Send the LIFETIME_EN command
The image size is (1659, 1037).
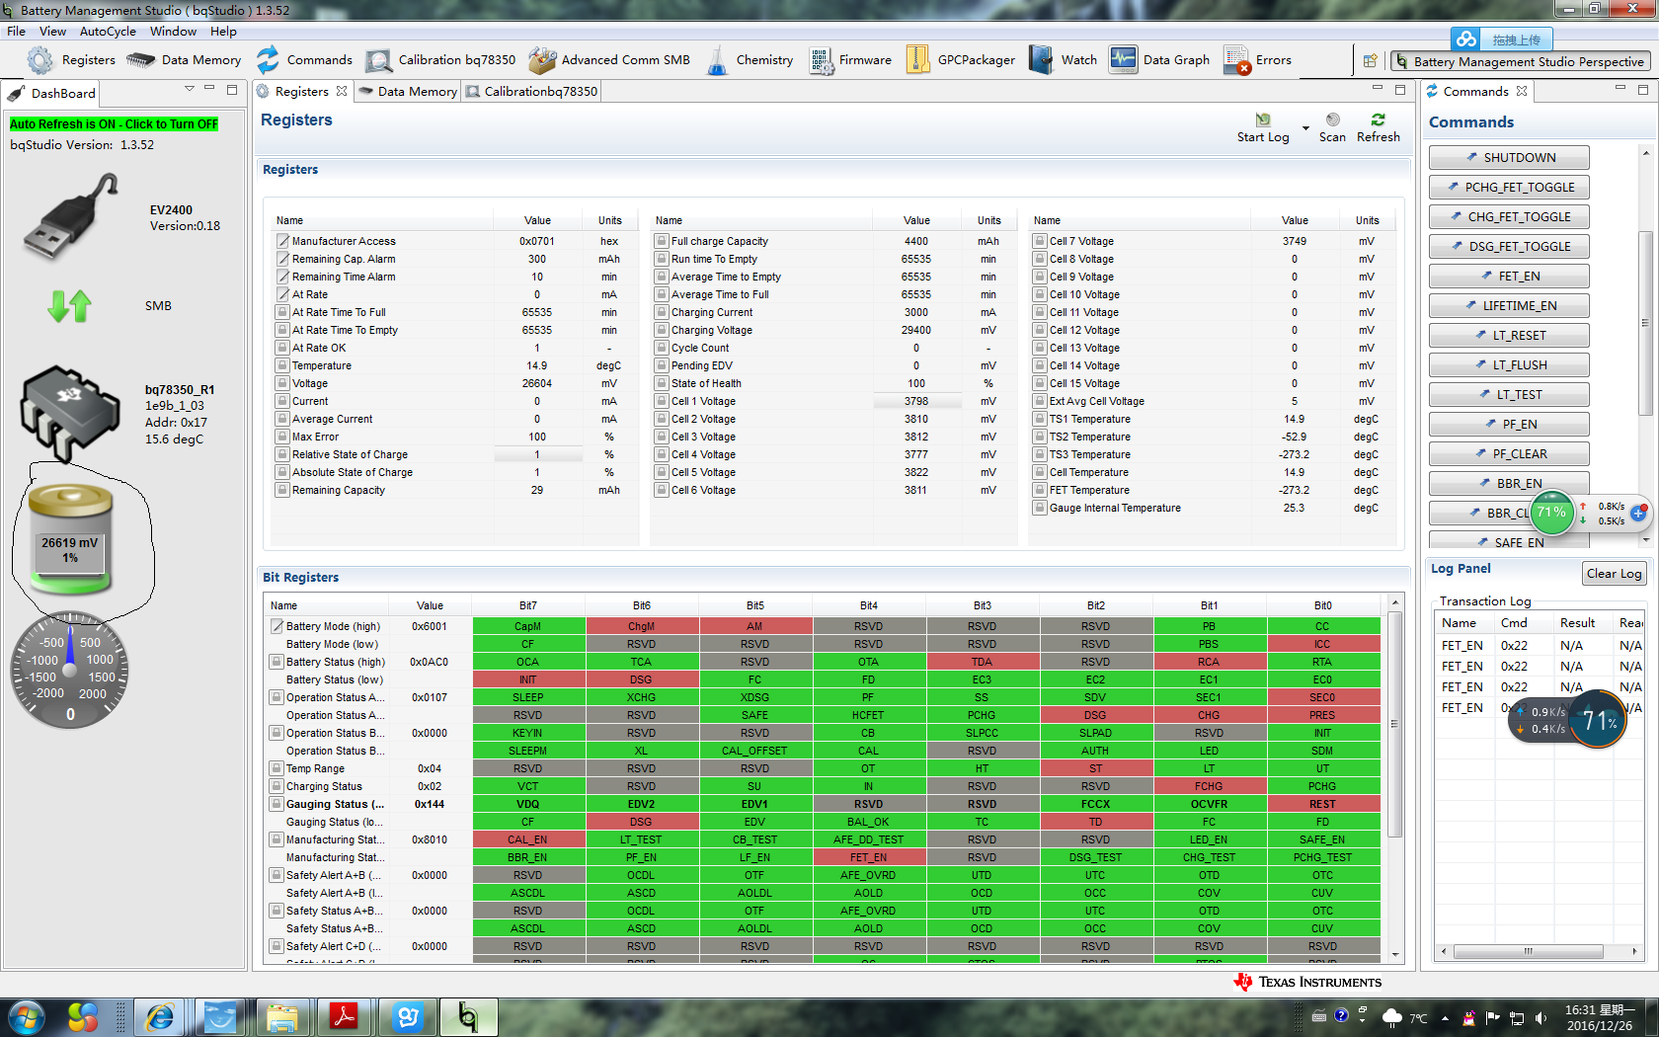1509,306
